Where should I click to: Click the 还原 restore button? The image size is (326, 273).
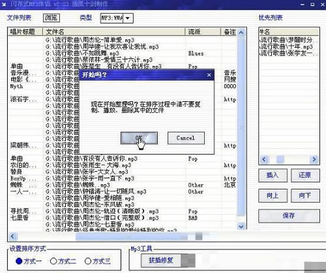click(305, 175)
